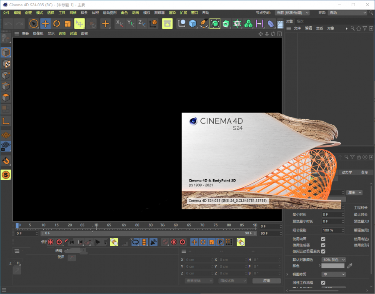Select the Scale tool icon
375x294 pixels.
67,23
